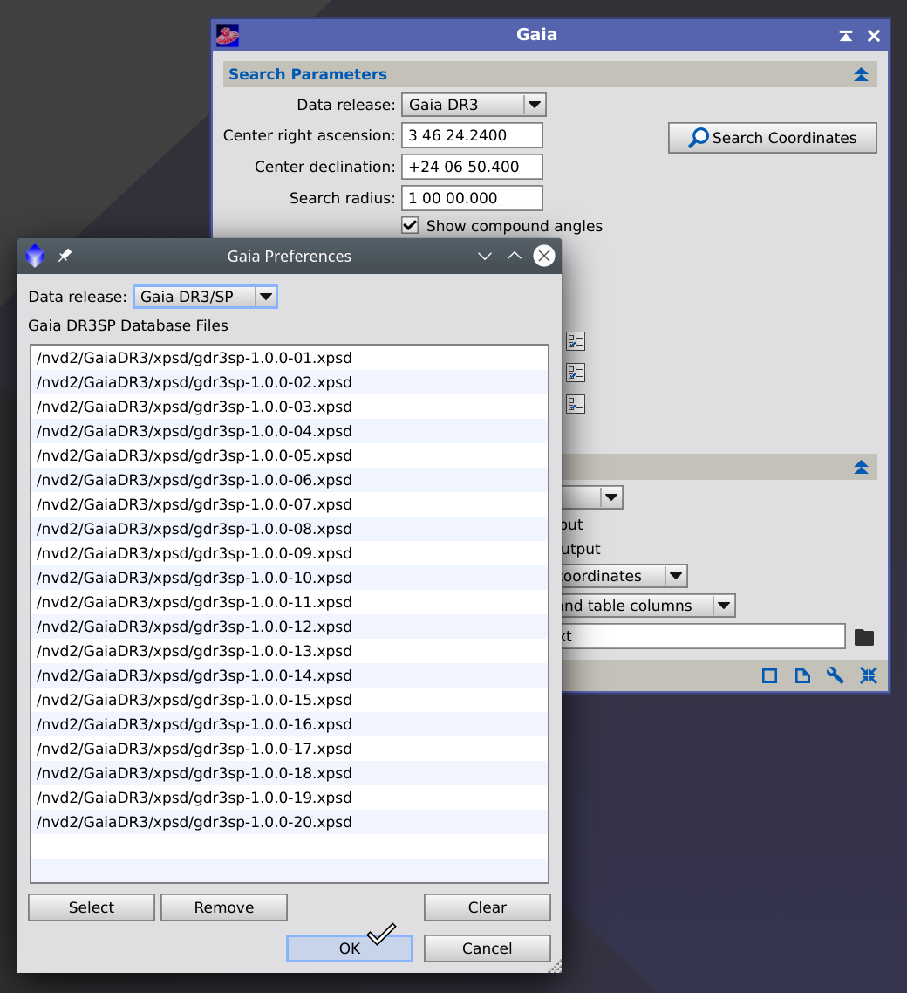Click the Clear button
Image resolution: width=907 pixels, height=993 pixels.
click(488, 907)
